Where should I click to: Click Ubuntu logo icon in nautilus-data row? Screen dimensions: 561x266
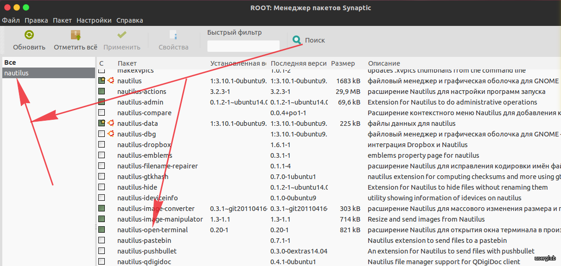pos(111,123)
